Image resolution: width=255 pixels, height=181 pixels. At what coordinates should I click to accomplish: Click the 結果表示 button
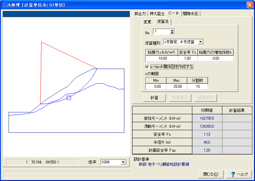click(x=180, y=98)
